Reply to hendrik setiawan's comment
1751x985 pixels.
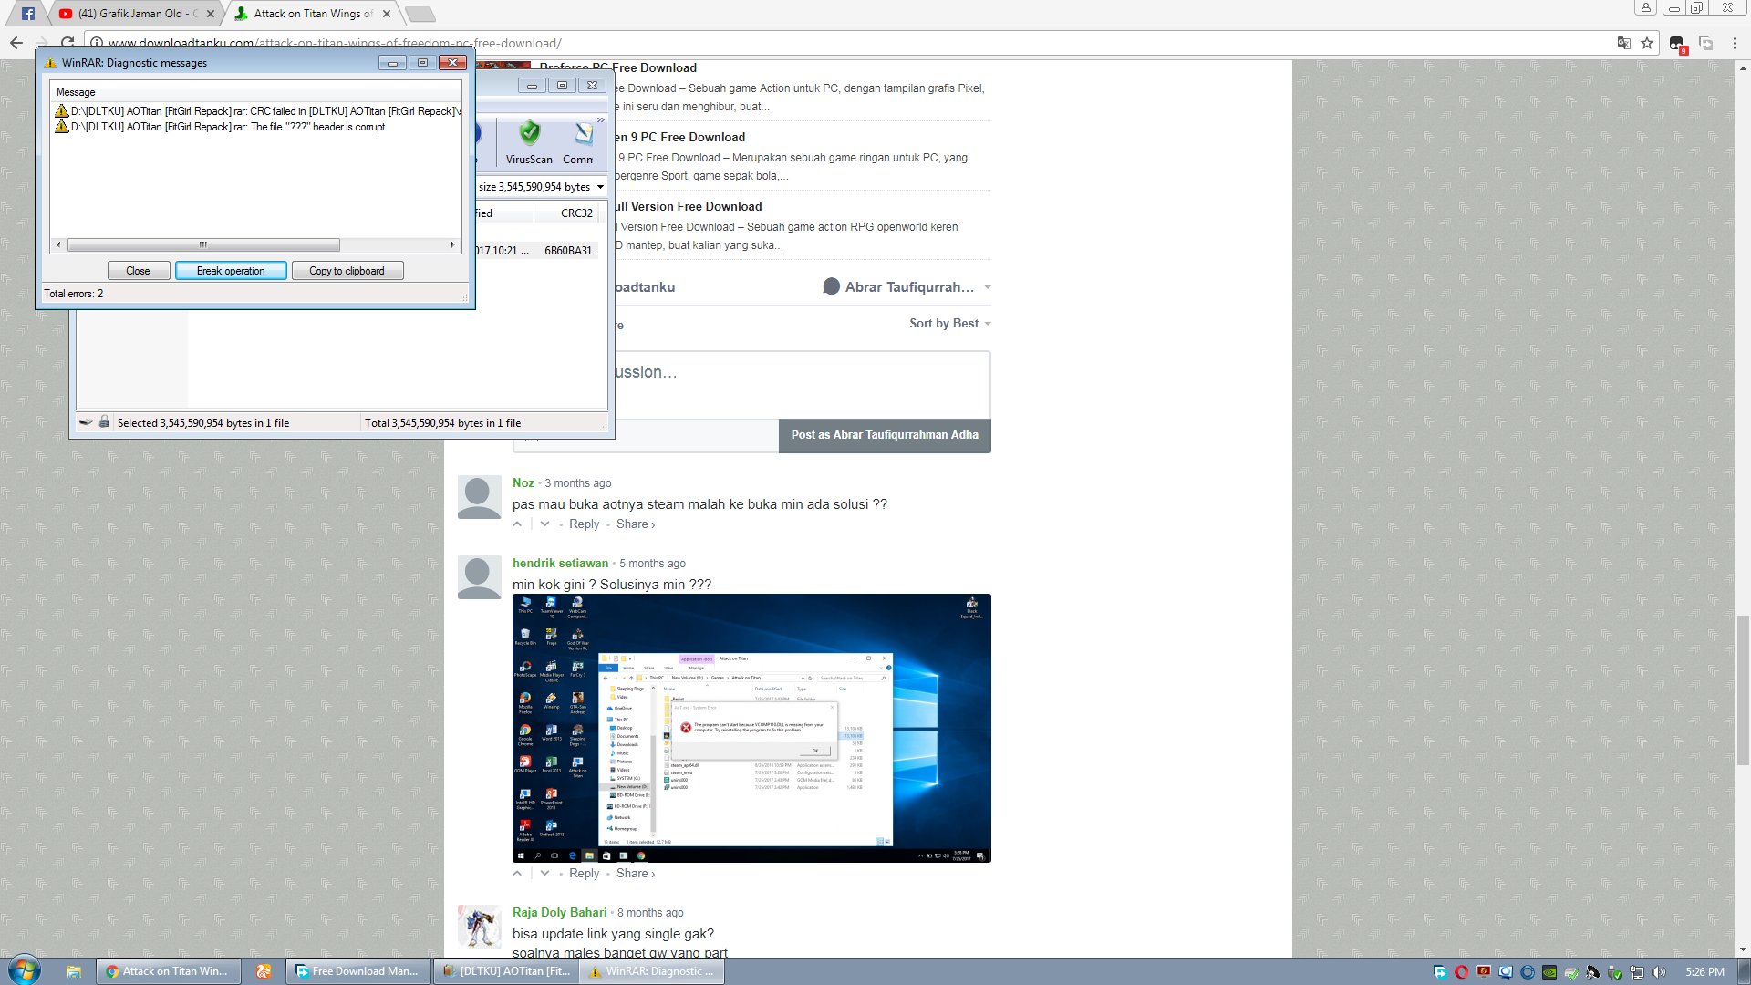pyautogui.click(x=585, y=873)
